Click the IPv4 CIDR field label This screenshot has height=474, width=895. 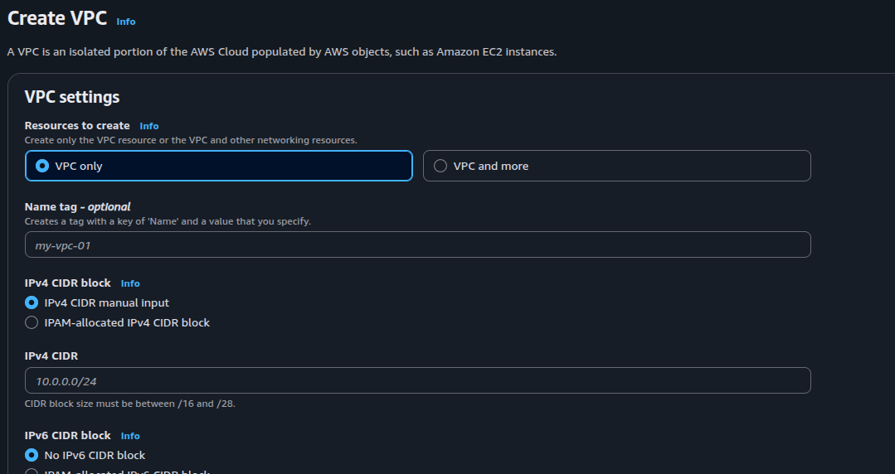point(51,355)
